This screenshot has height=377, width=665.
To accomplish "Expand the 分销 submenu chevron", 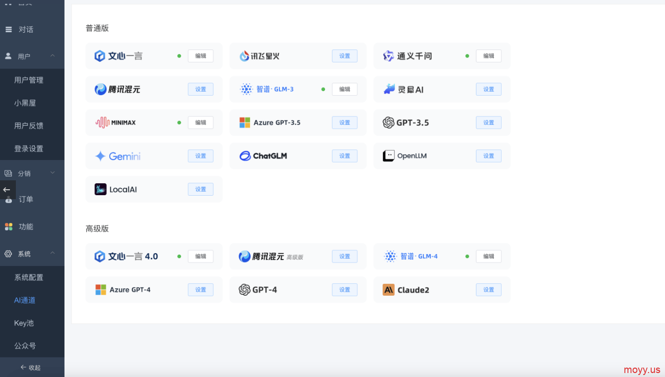I will (53, 173).
